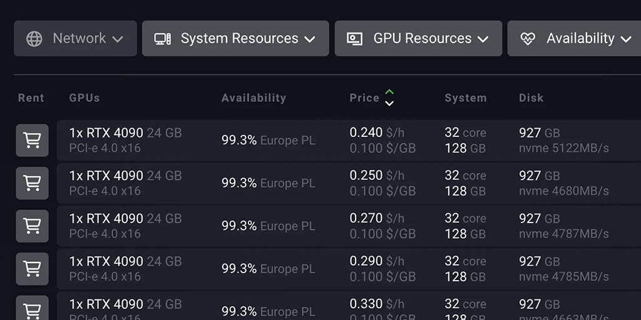Screen dimensions: 641x320
Task: Click the Price column header
Action: [364, 97]
